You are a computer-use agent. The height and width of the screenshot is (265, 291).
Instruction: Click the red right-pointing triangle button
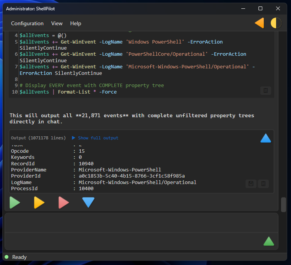pos(63,202)
